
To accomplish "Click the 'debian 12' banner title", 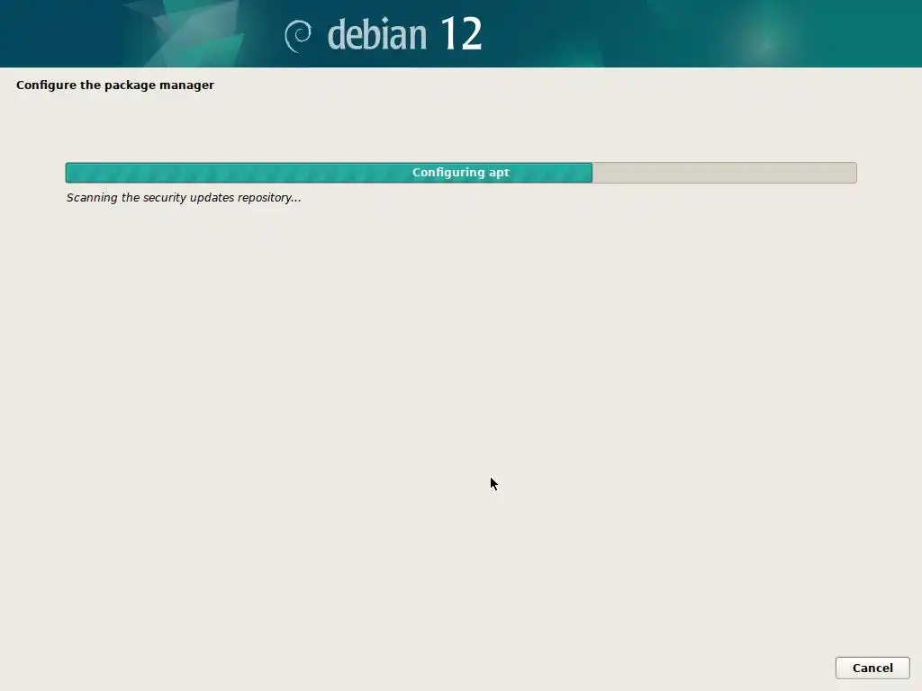I will coord(404,34).
